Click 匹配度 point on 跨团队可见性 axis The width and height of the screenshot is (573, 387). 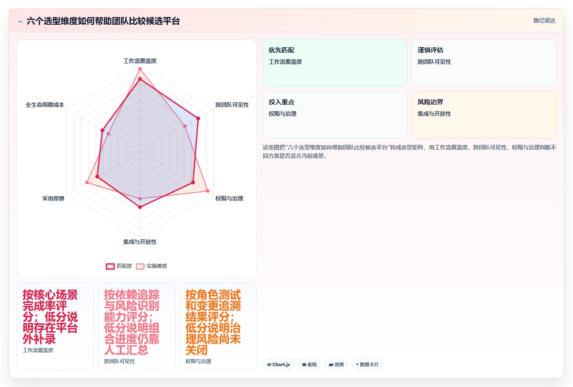[x=198, y=118]
